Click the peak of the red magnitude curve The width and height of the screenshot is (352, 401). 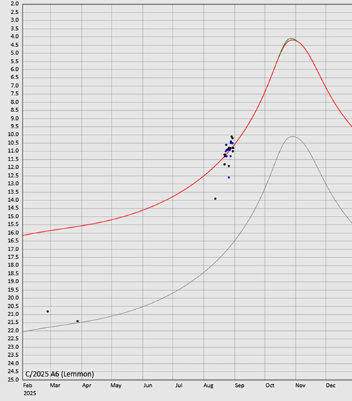tap(292, 40)
